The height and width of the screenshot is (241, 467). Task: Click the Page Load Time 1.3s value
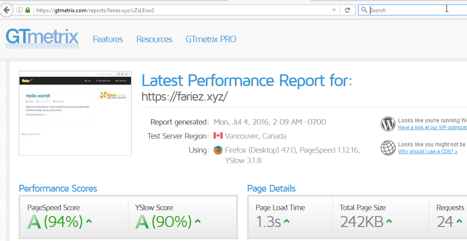[x=268, y=222]
